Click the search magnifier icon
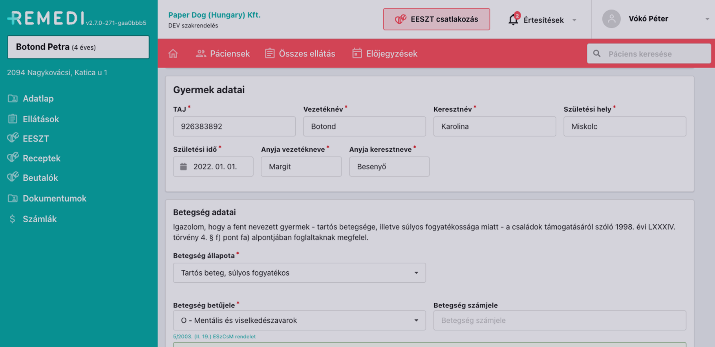The image size is (715, 347). [x=597, y=54]
